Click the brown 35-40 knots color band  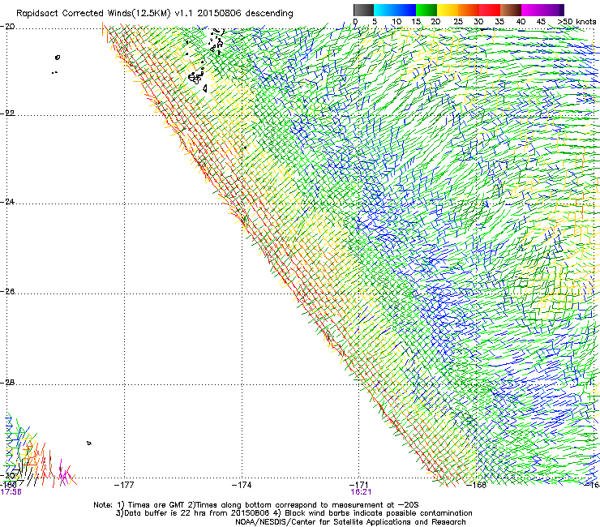pos(511,10)
